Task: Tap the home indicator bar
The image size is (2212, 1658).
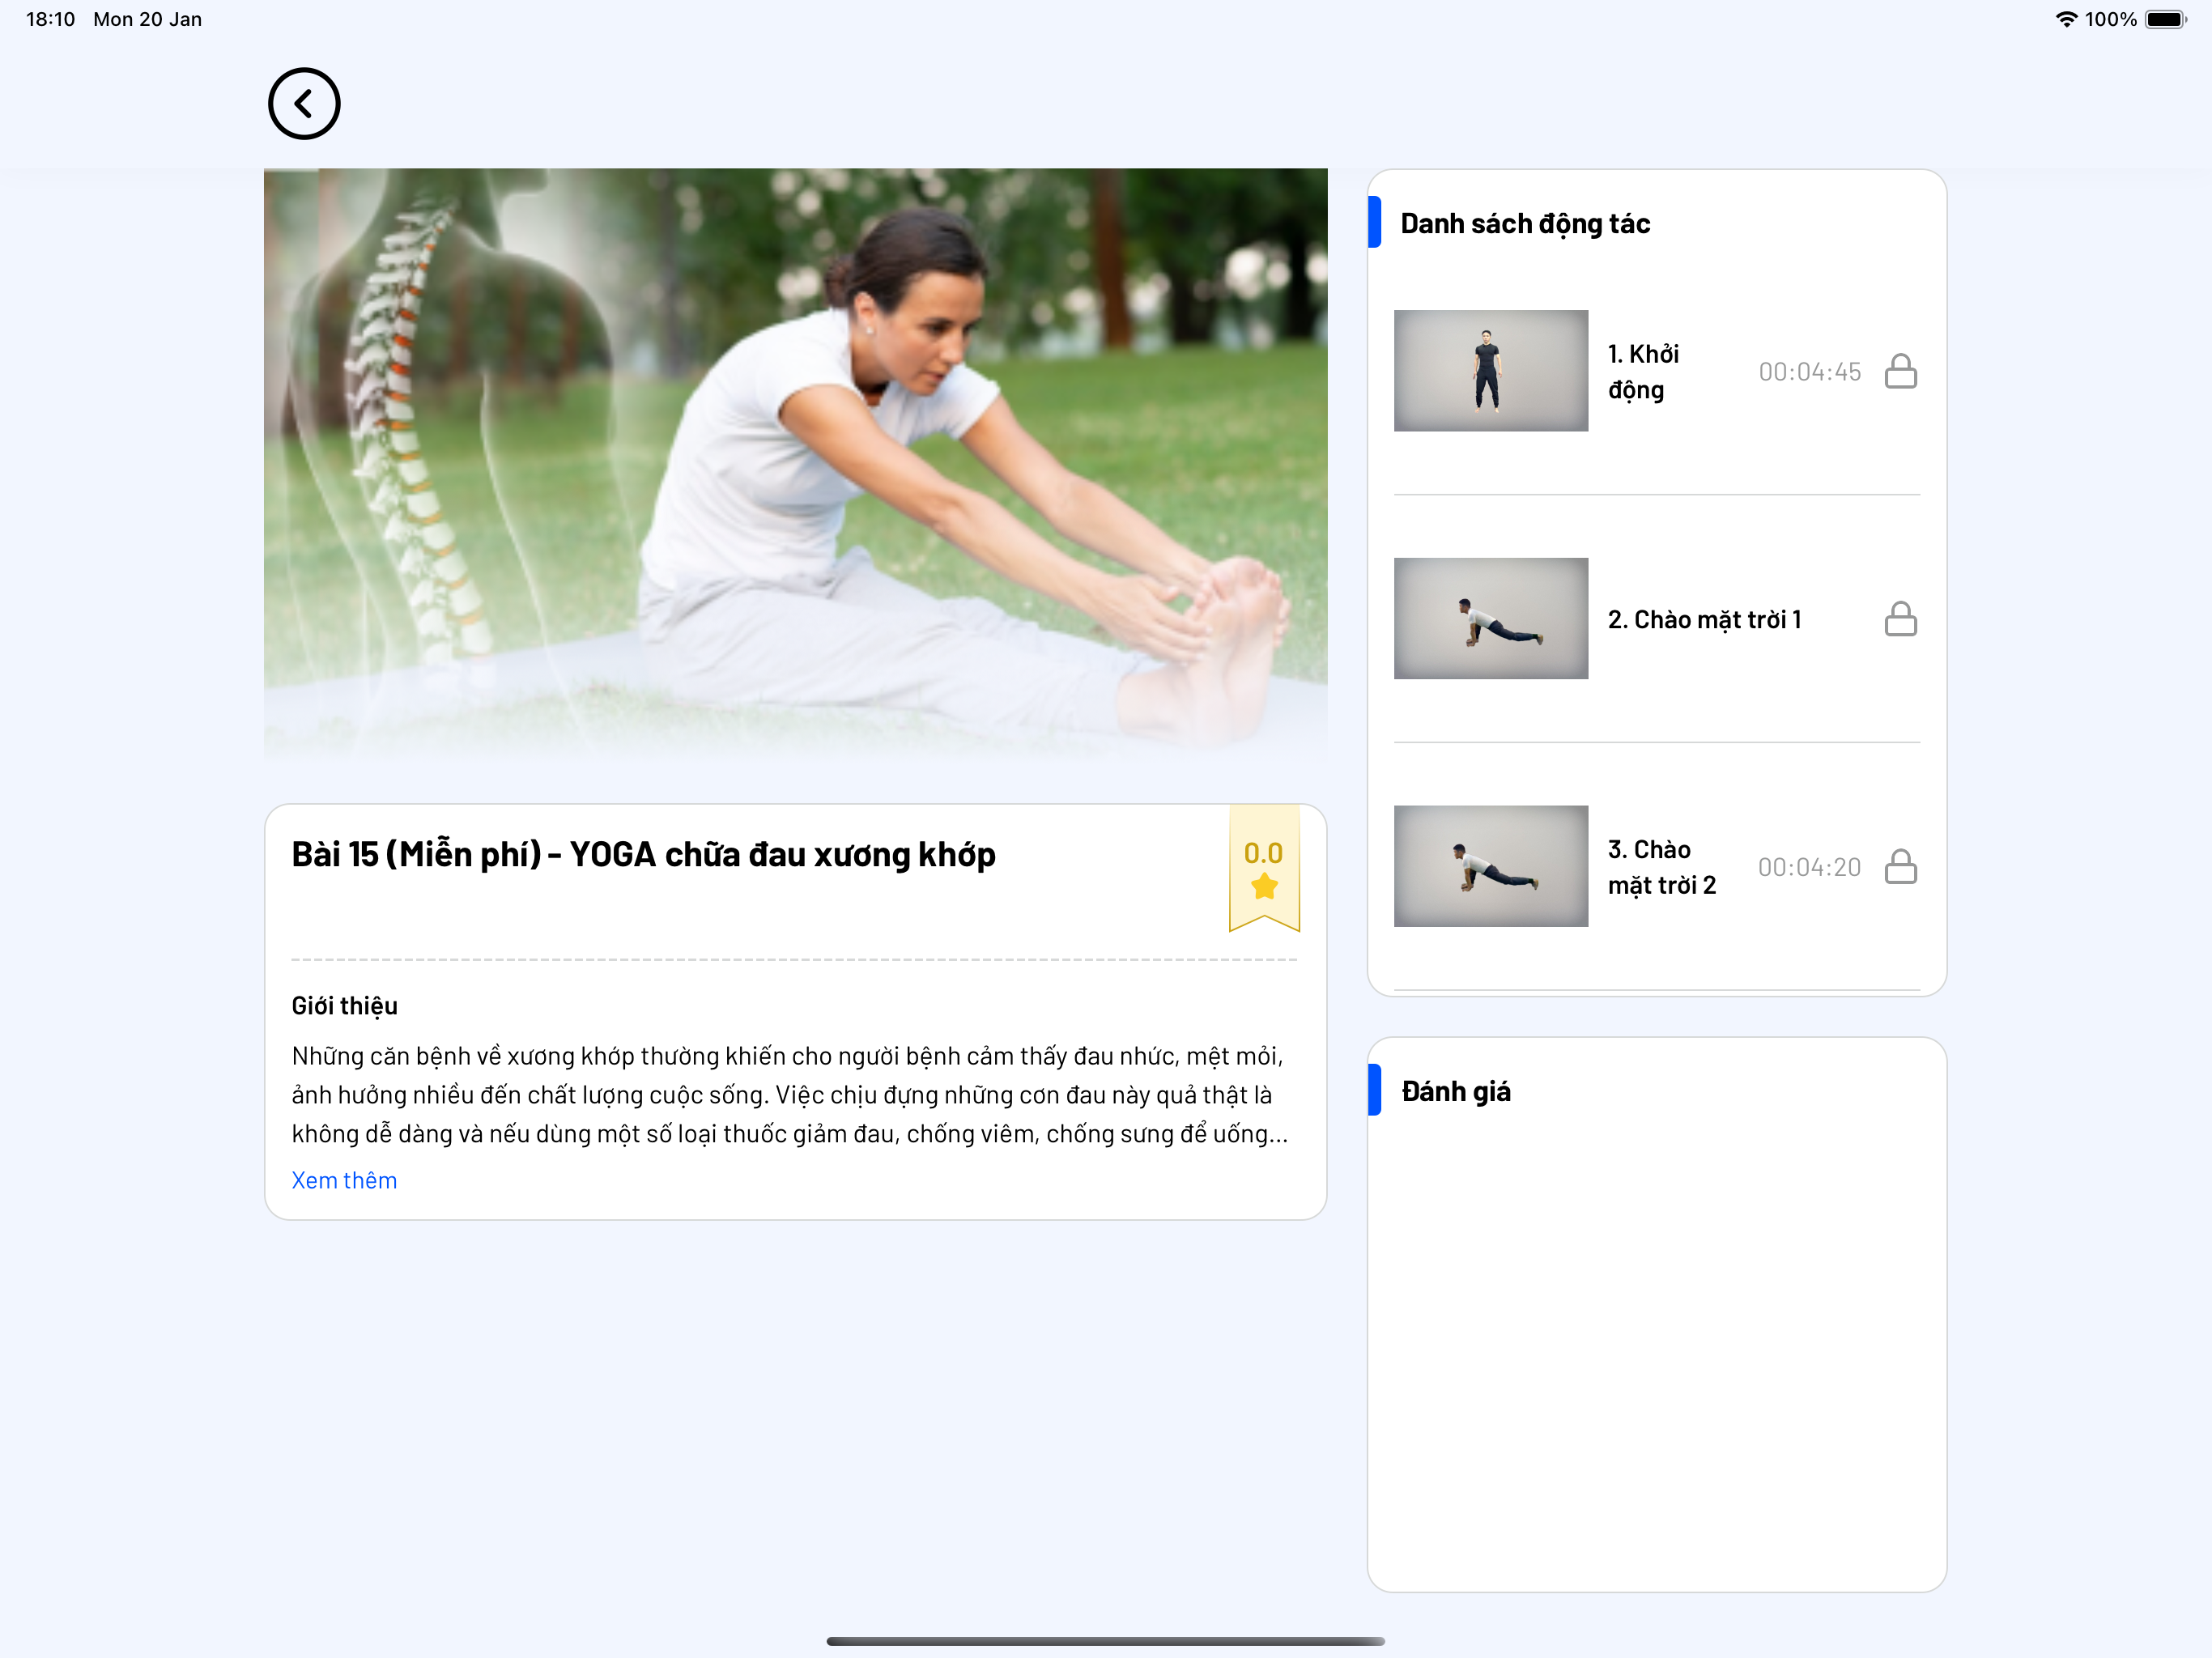Action: (x=1105, y=1641)
